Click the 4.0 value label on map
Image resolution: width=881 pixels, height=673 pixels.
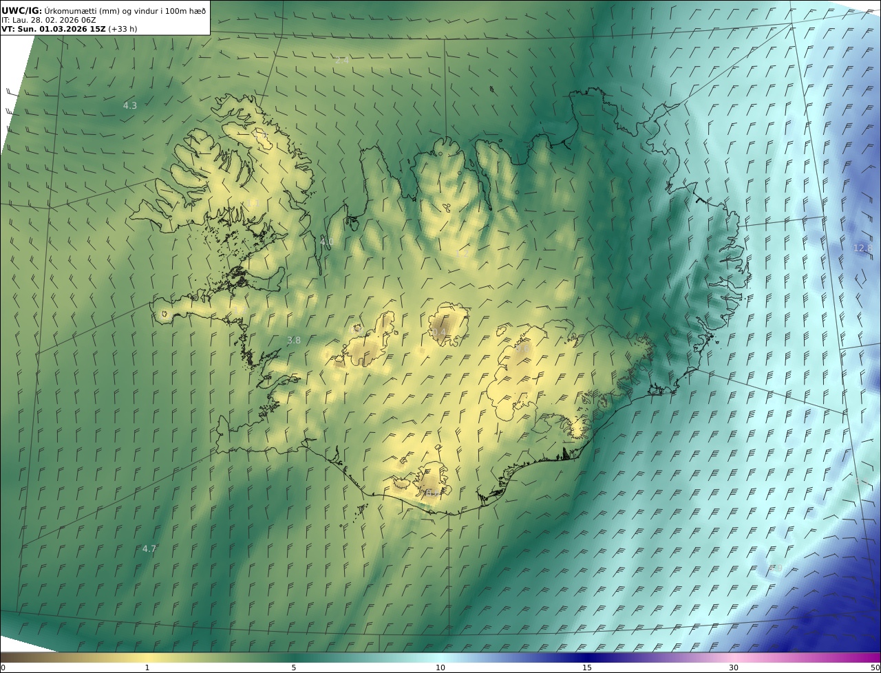pos(327,242)
